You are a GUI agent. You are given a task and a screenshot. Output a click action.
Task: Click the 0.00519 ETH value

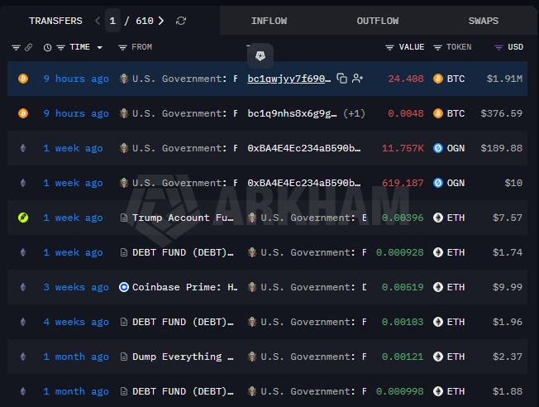[403, 287]
